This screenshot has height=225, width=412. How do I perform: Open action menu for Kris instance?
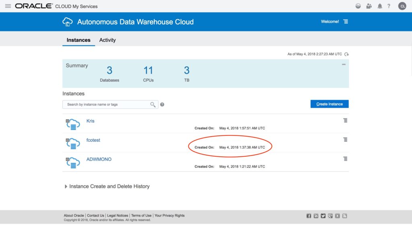345,121
